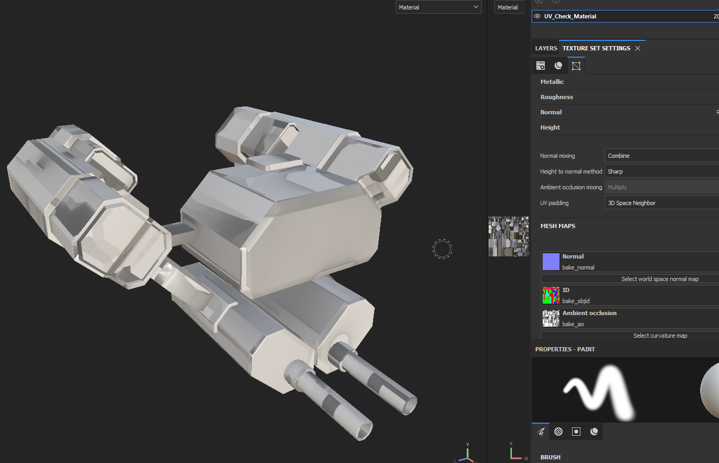This screenshot has height=463, width=719.
Task: Select the Brush properties icon
Action: (x=541, y=432)
